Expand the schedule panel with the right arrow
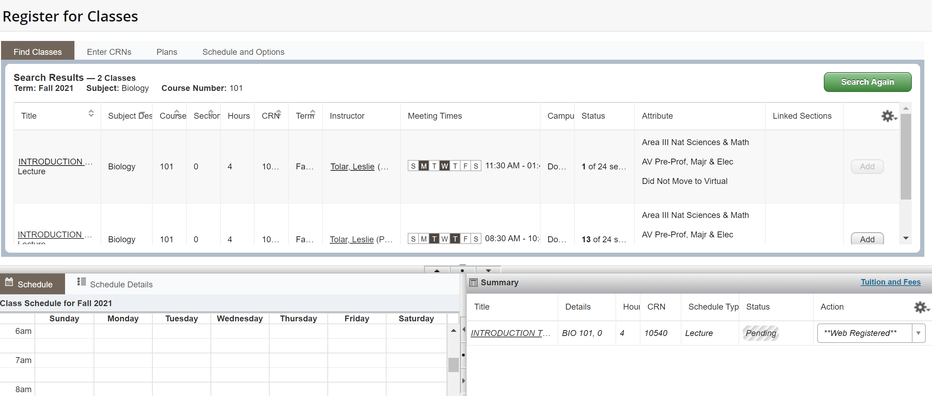 click(463, 380)
